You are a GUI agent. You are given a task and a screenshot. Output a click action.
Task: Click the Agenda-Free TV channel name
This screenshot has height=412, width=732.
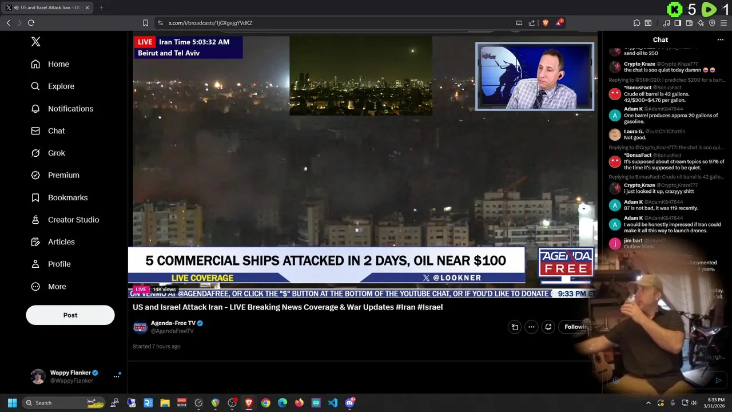(173, 323)
